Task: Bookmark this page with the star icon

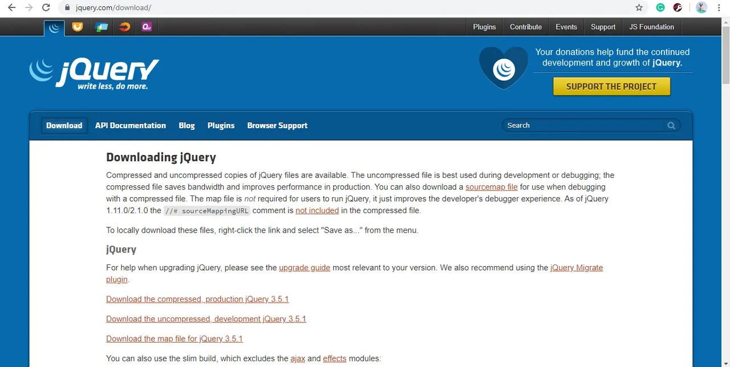Action: point(639,8)
